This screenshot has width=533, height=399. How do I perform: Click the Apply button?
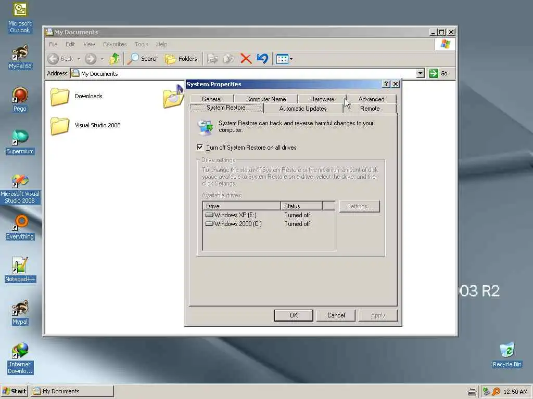click(x=378, y=315)
